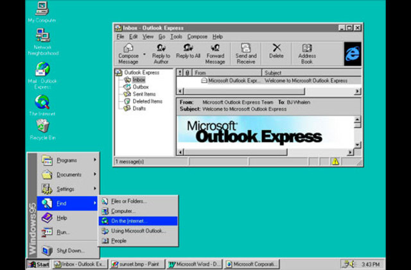Select Outlook Express root in folder tree

coord(137,72)
